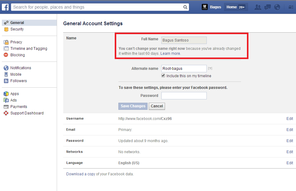Click the Followers feed icon
This screenshot has width=296, height=191.
tap(6, 81)
